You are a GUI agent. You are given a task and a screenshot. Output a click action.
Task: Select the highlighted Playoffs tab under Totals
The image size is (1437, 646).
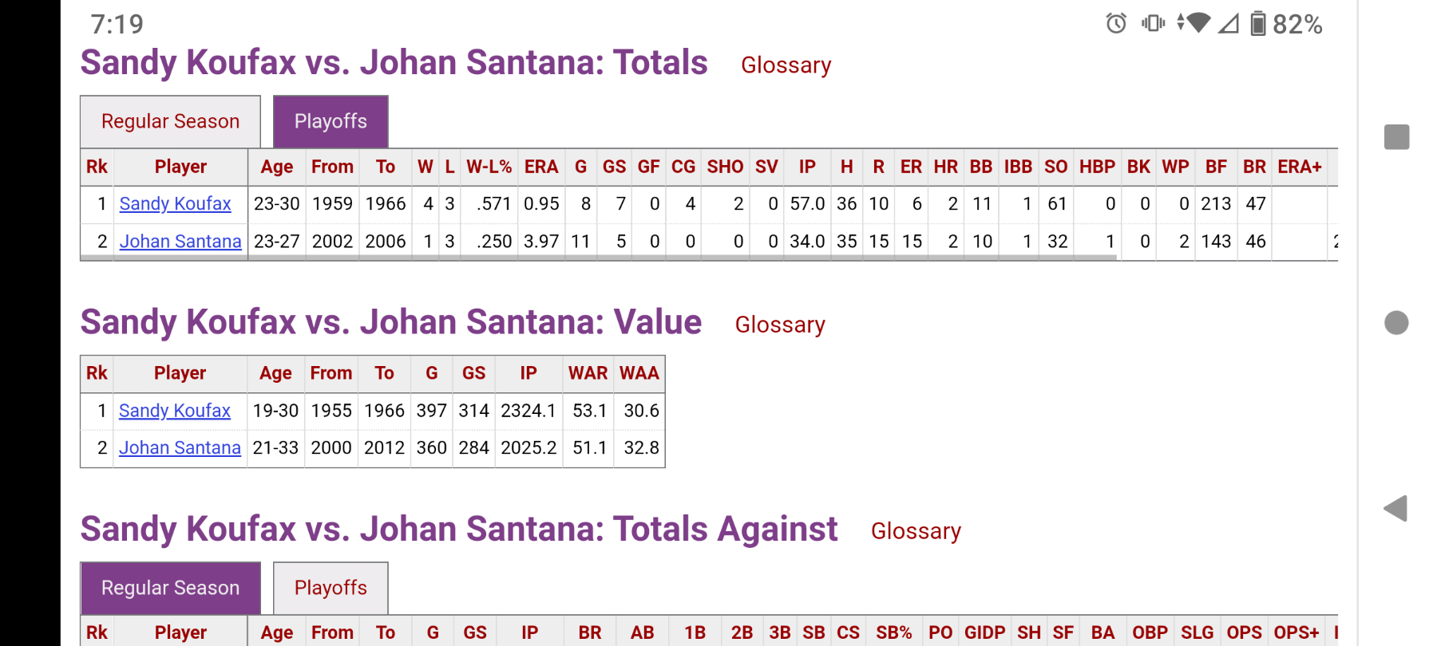(331, 121)
